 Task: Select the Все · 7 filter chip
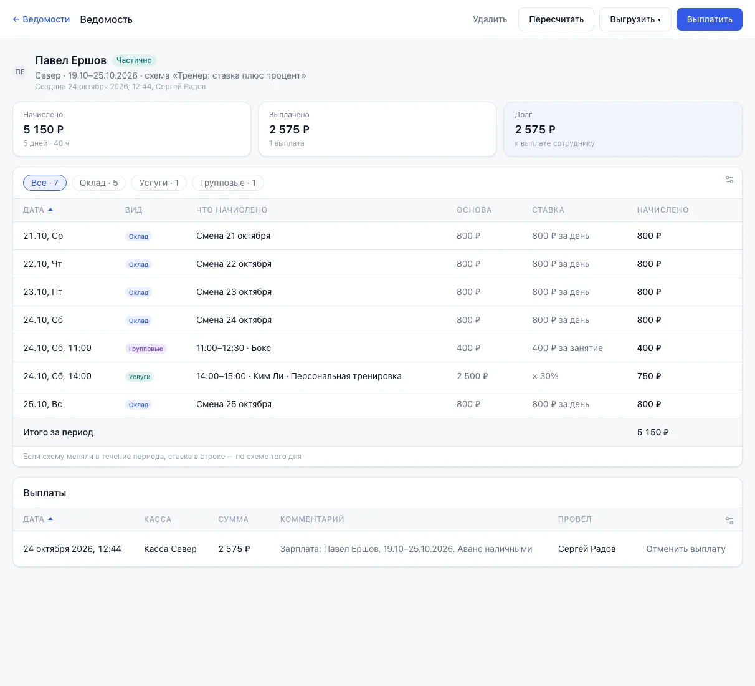point(45,183)
